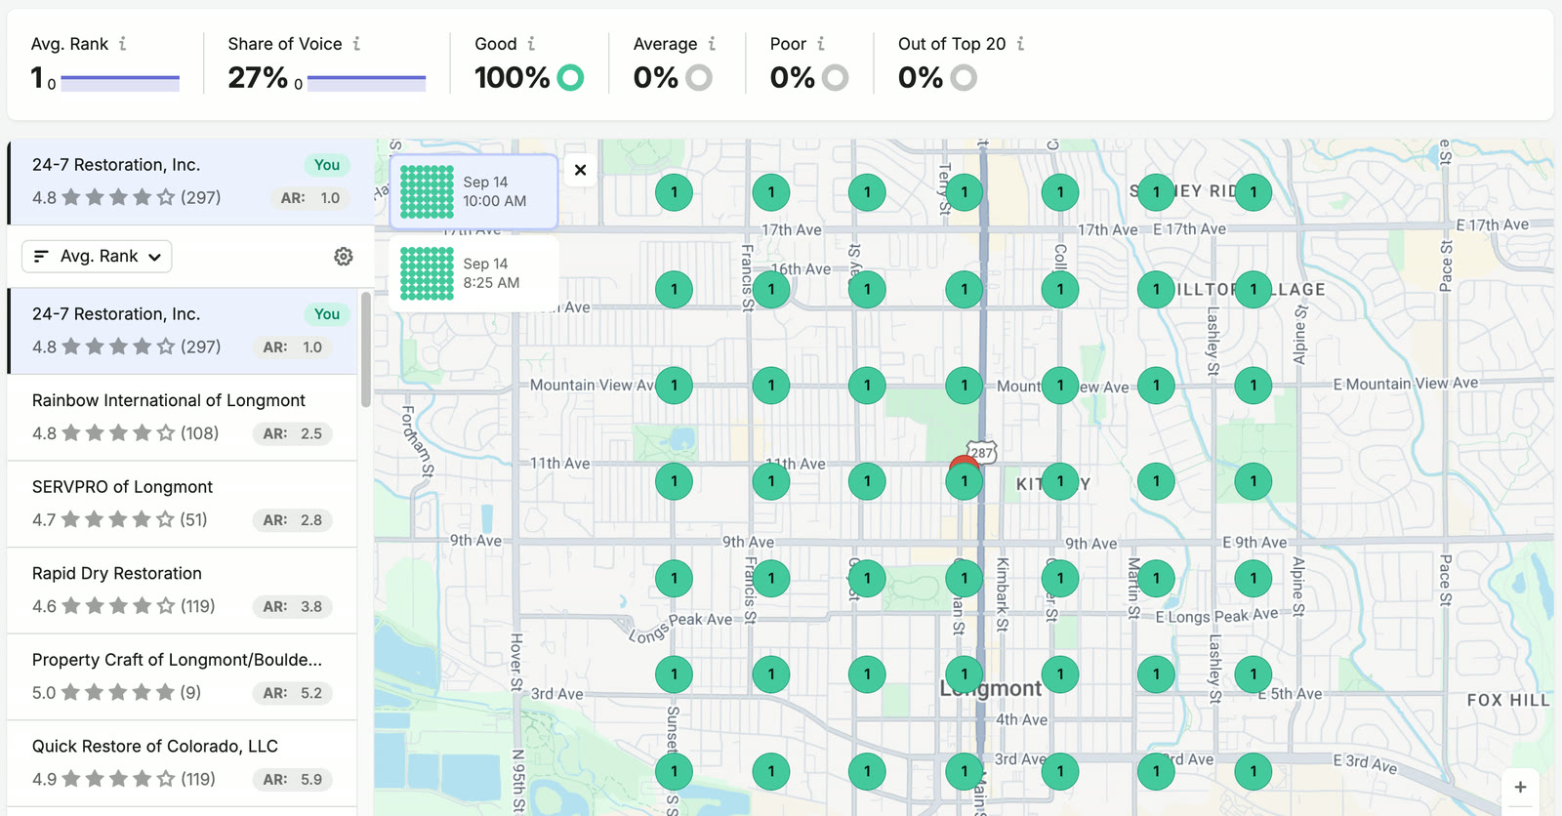Click the 27% Share of Voice value
1562x816 pixels.
tap(258, 77)
